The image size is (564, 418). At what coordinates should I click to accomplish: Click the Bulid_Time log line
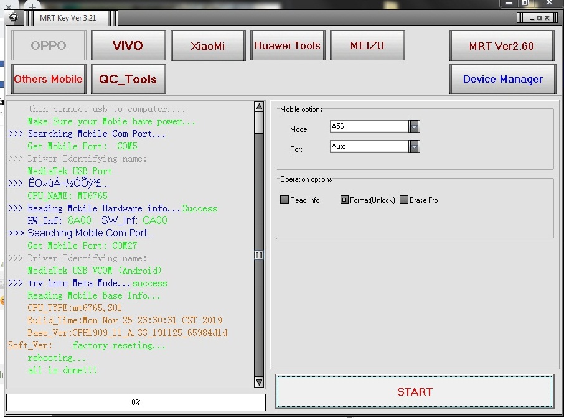[125, 320]
